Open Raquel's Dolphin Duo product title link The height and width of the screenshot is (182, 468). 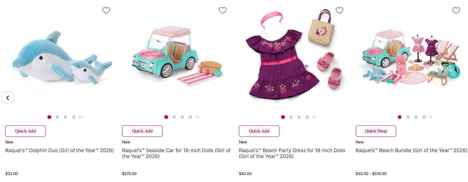60,150
